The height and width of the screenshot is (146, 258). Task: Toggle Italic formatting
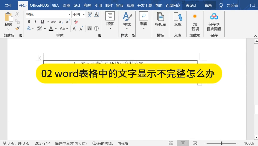tap(36, 22)
